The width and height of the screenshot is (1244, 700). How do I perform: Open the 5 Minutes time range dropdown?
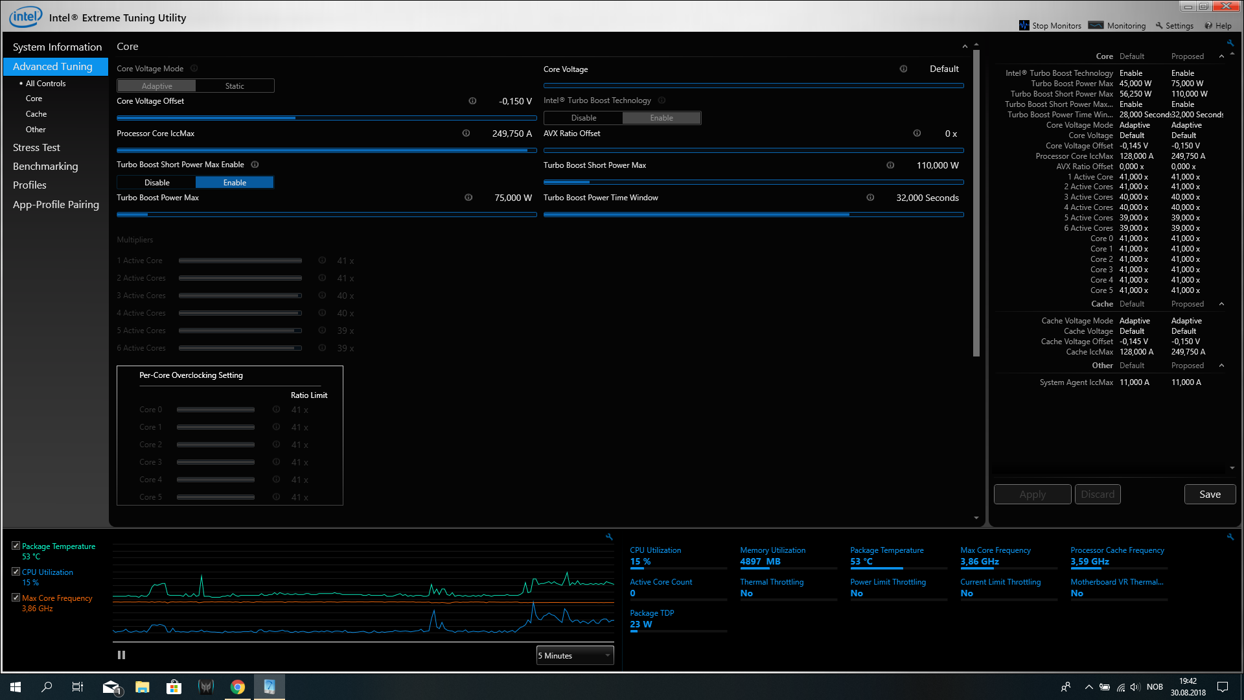[575, 655]
